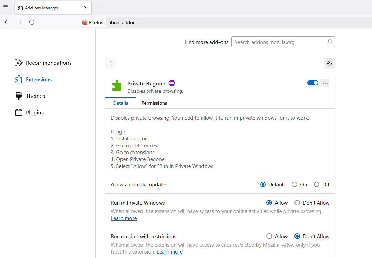
Task: Open the gear tools menu for add-ons
Action: point(329,63)
